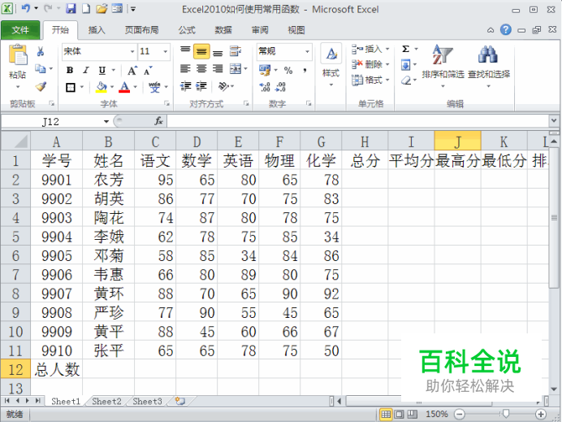Apply cell borders icon
The image size is (562, 422).
[x=71, y=87]
